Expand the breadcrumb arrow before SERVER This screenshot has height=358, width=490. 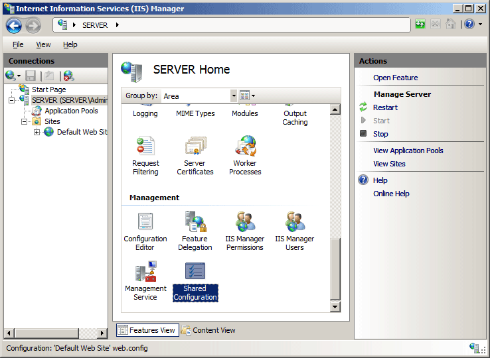click(74, 25)
